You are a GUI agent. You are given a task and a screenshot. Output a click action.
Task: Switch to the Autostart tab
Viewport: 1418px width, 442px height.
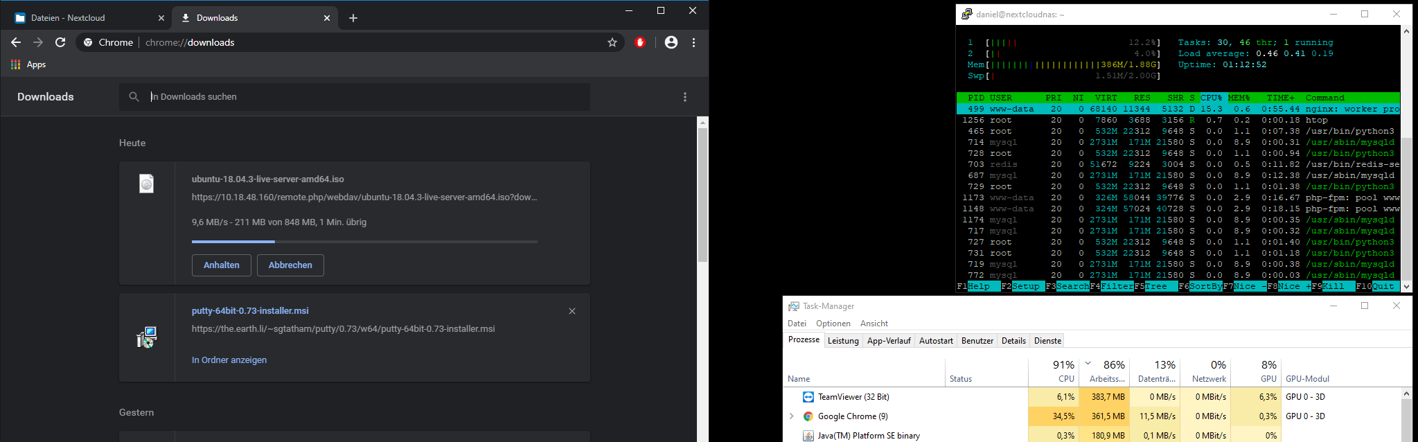pyautogui.click(x=936, y=341)
